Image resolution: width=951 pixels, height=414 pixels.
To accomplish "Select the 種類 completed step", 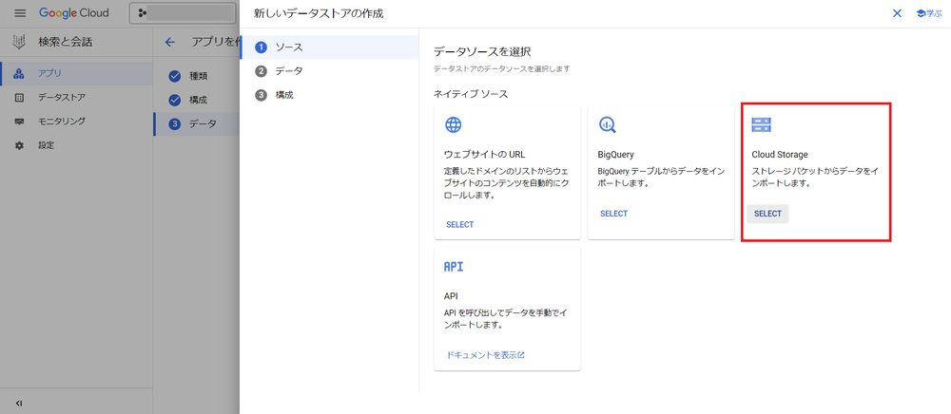I will pyautogui.click(x=197, y=76).
